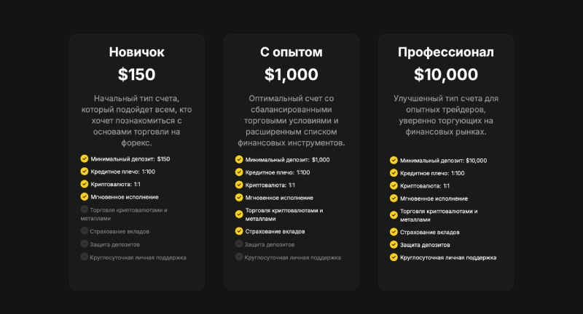Click grey disabled icon beside Новичок Страхование вкладов

[85, 231]
